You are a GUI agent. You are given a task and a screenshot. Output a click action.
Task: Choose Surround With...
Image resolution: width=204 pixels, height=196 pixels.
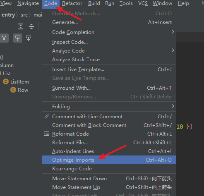click(109, 88)
